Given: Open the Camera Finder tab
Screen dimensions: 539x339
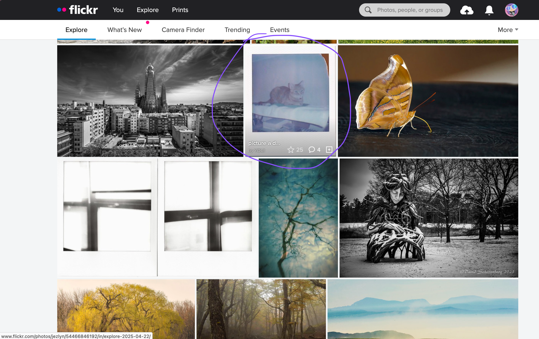Looking at the screenshot, I should coord(183,30).
